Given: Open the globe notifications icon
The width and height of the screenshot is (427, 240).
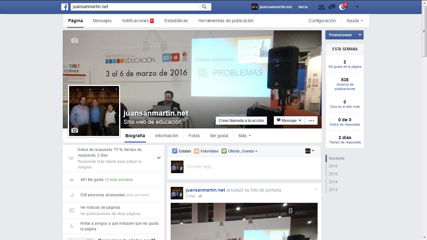Looking at the screenshot, I should (342, 7).
